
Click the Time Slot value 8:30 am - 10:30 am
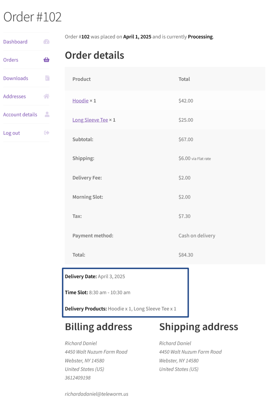pyautogui.click(x=110, y=293)
